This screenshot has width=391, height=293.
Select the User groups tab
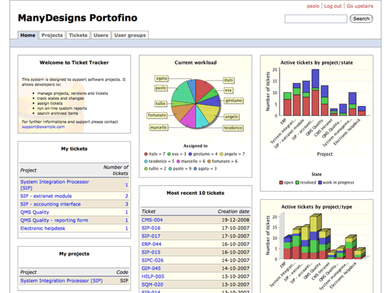tap(130, 35)
